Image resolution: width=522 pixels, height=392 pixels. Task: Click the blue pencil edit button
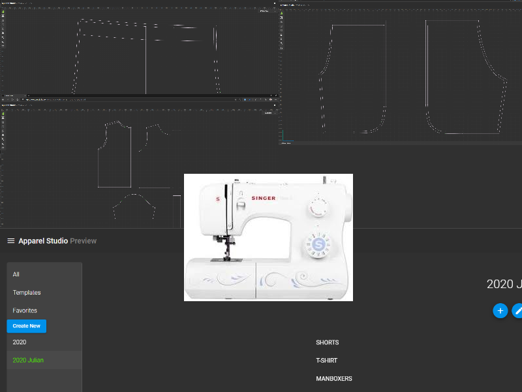pyautogui.click(x=517, y=311)
